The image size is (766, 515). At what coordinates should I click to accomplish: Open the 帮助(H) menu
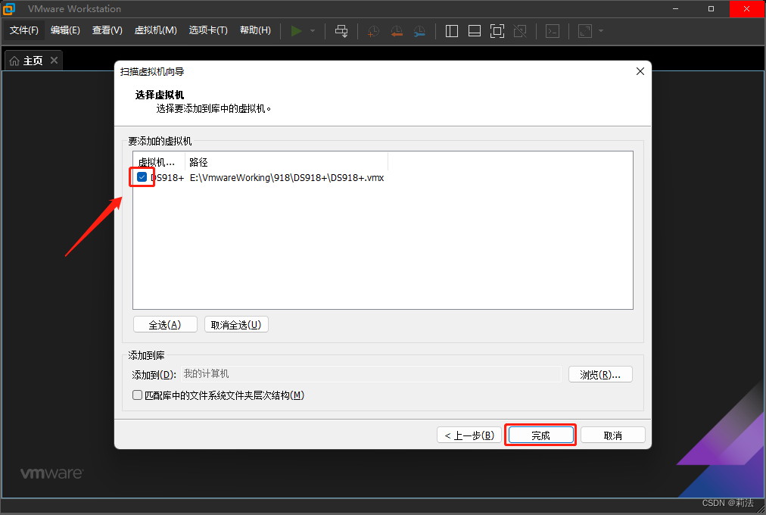pos(255,30)
